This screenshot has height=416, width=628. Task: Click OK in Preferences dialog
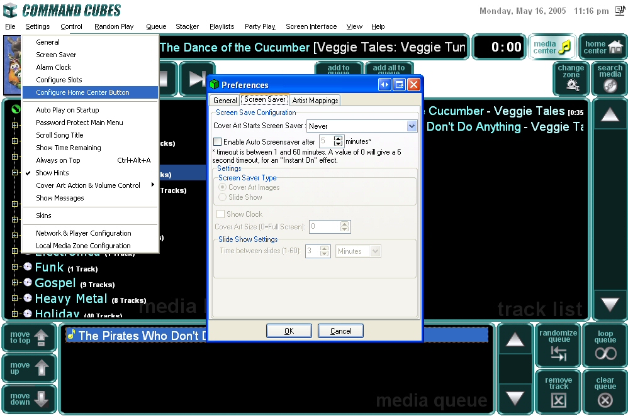[x=289, y=331]
